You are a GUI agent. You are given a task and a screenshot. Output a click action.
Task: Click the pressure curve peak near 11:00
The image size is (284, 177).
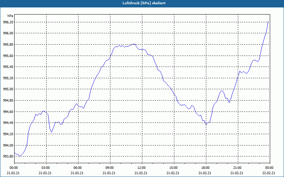pyautogui.click(x=134, y=44)
